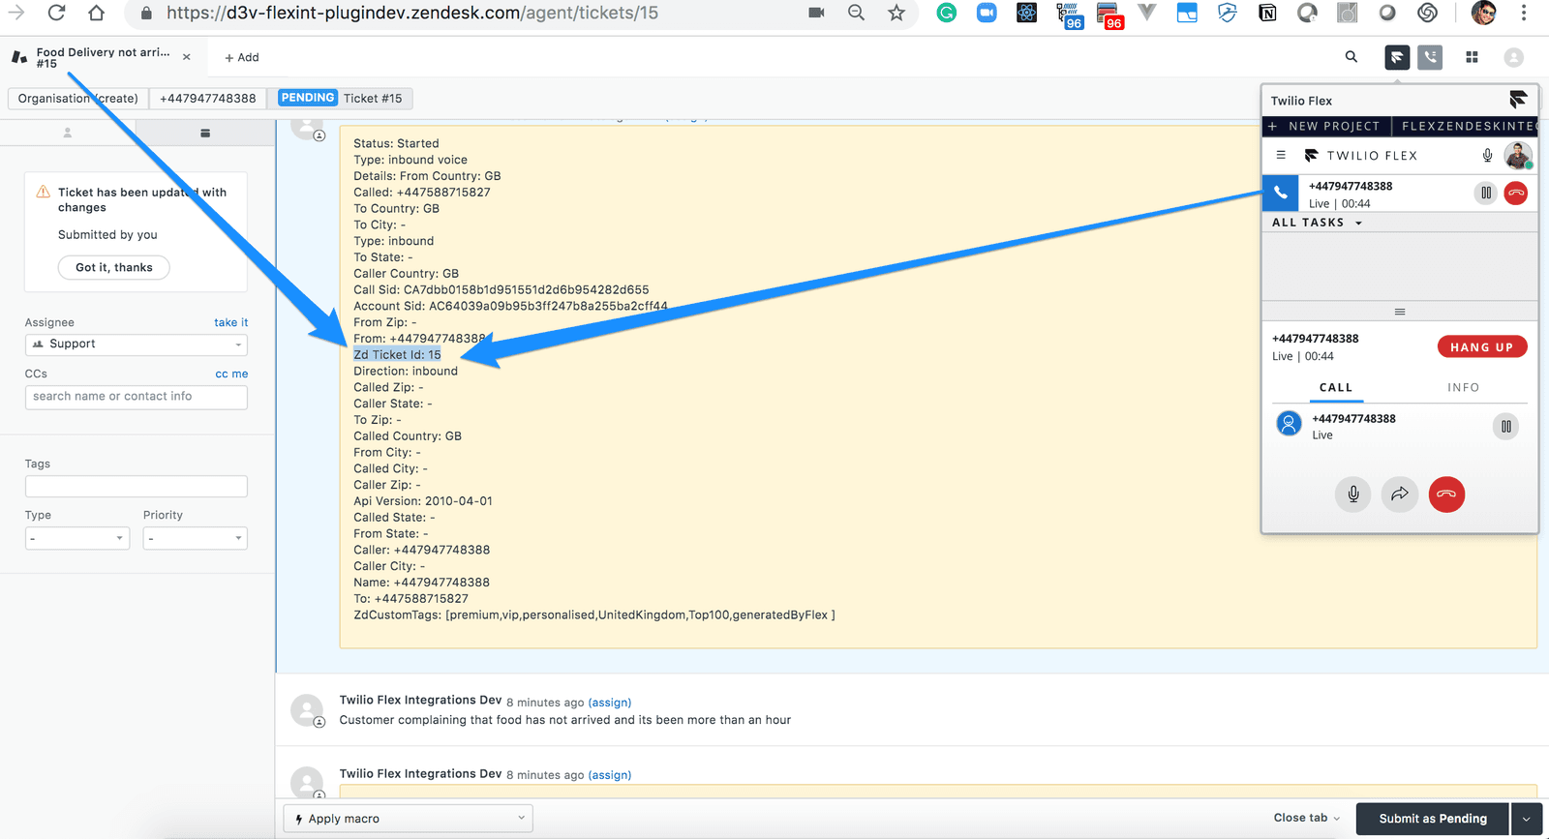
Task: Click the HANG UP button
Action: [1482, 347]
